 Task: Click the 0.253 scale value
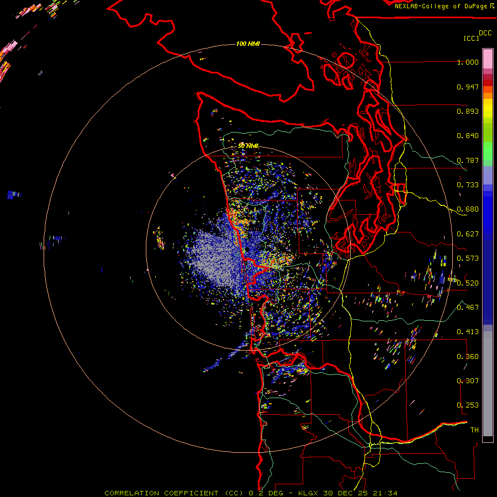(468, 405)
